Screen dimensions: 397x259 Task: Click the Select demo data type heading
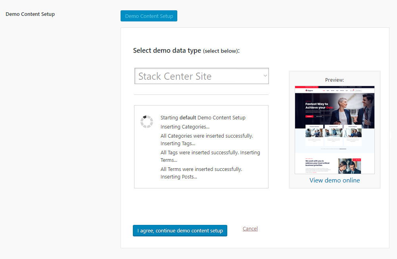(186, 51)
